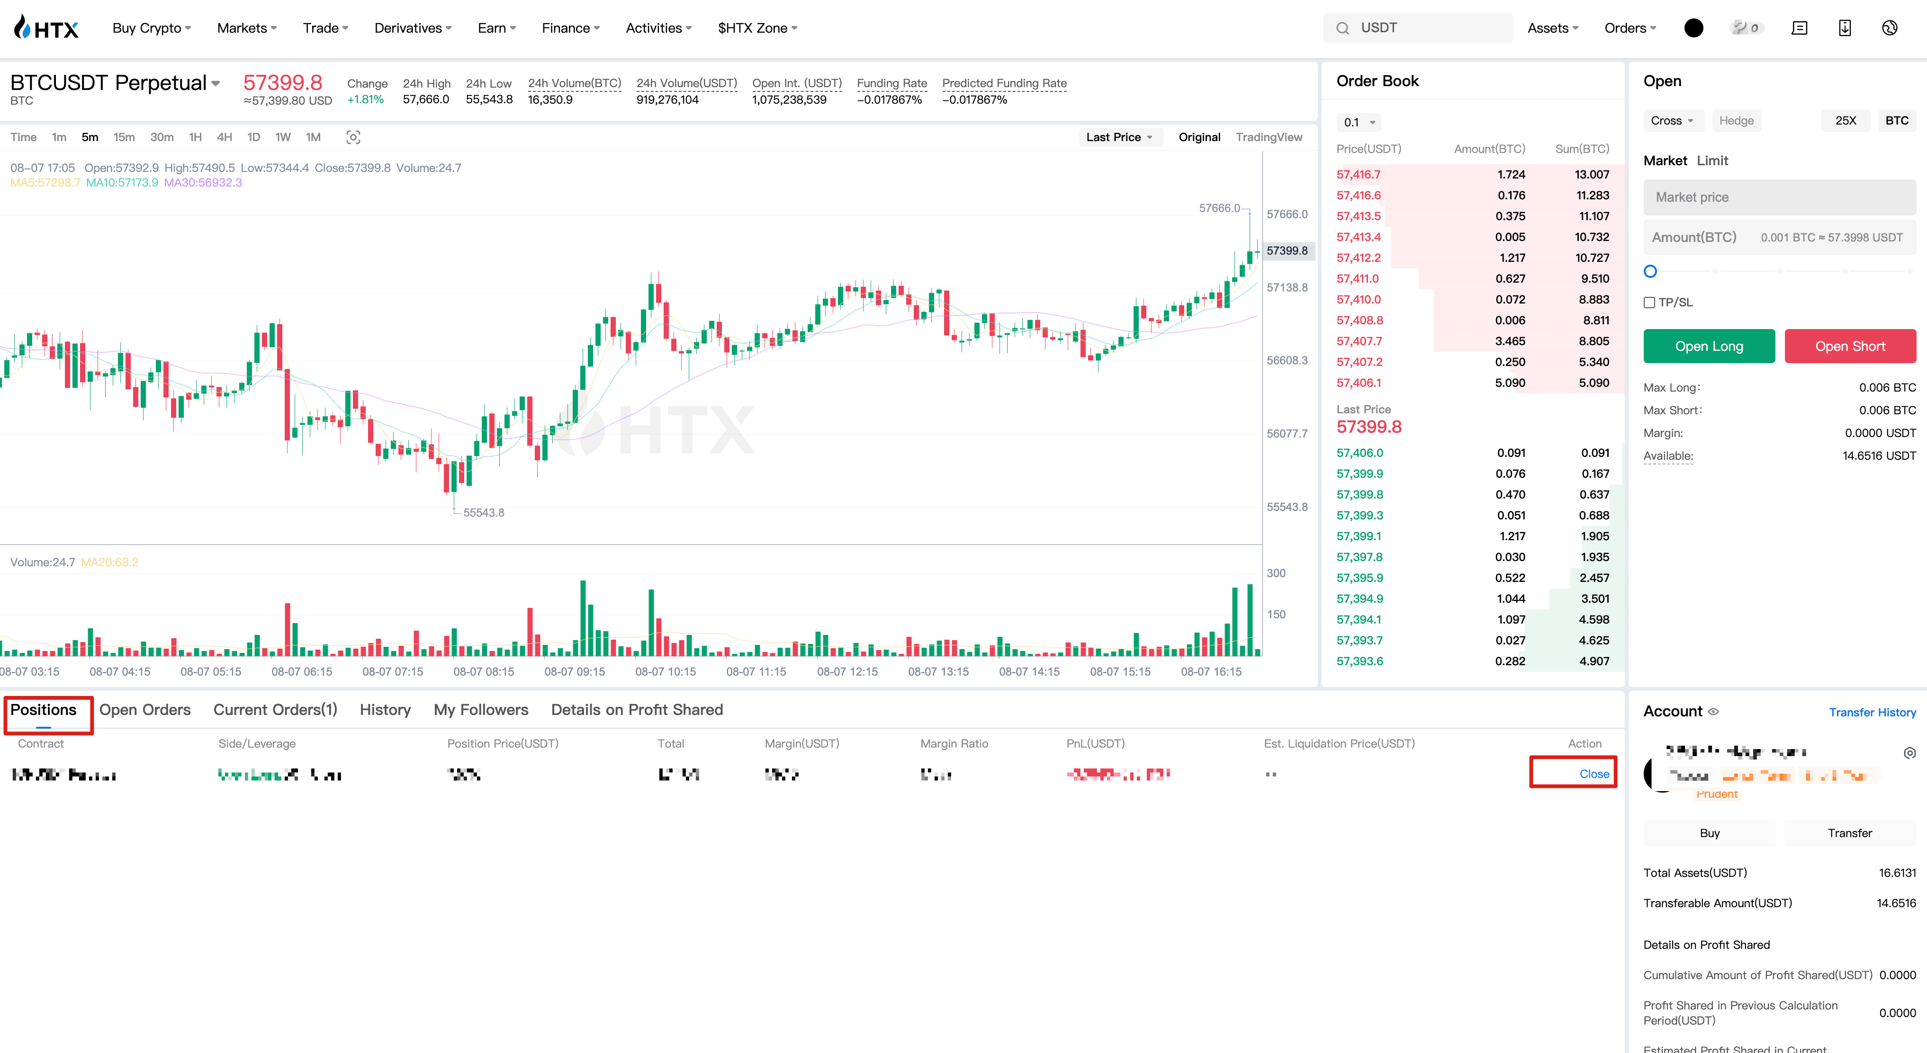Open the My Followers tab
The height and width of the screenshot is (1053, 1927).
481,710
